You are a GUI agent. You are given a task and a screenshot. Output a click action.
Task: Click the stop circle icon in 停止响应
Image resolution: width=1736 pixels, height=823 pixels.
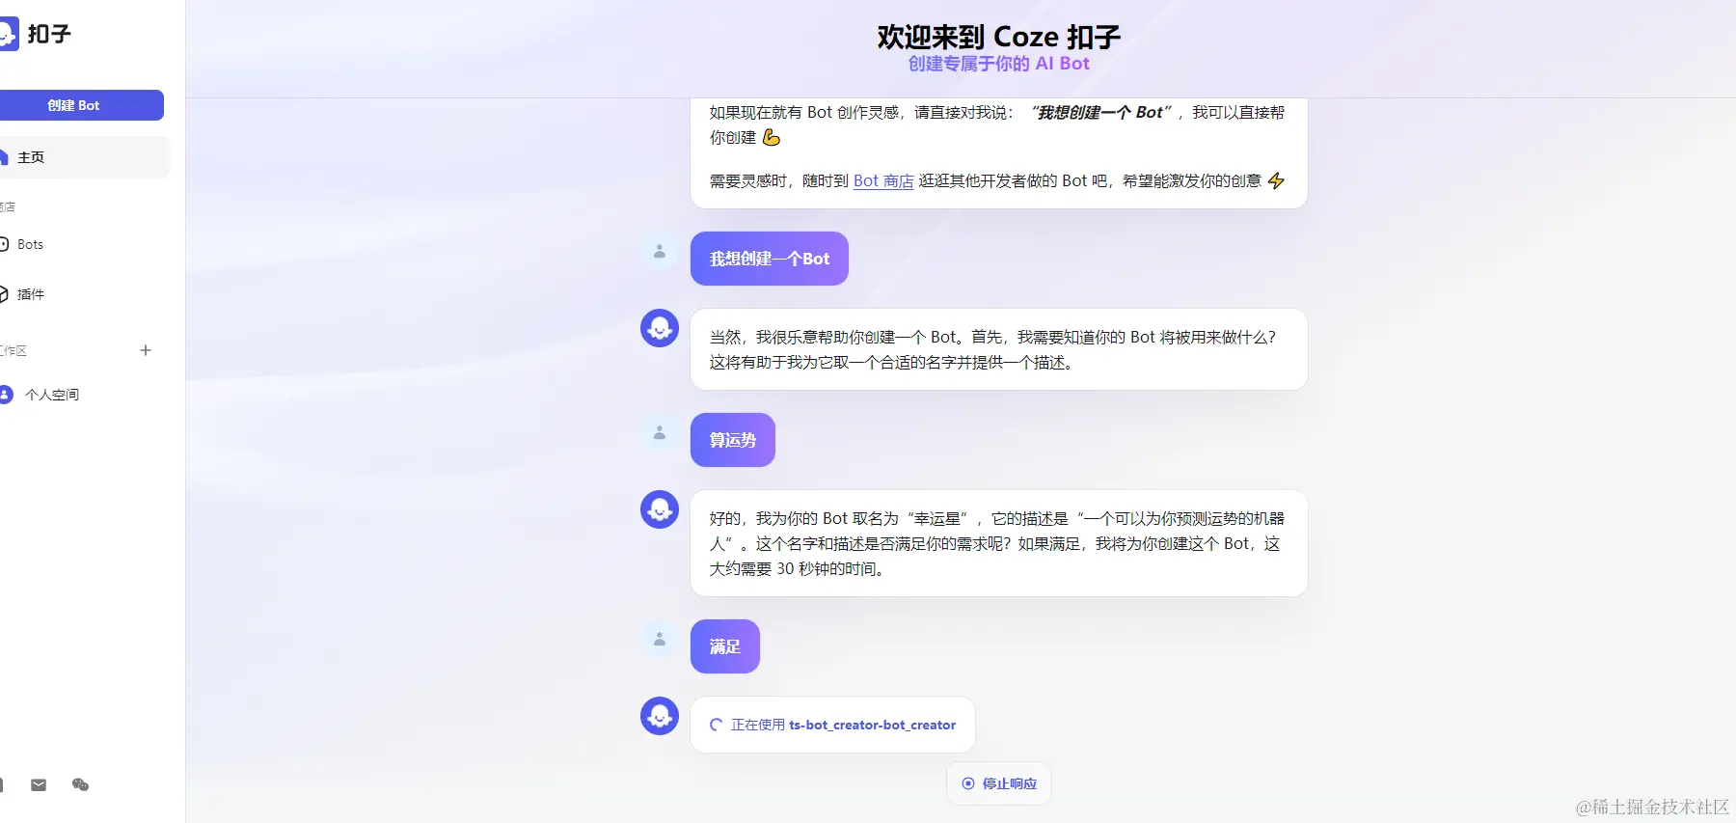[968, 783]
